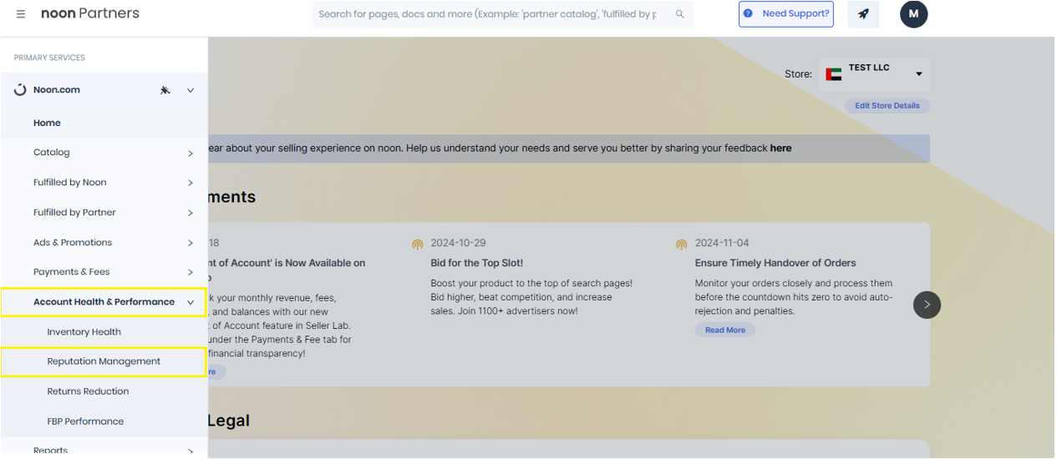
Task: Click Edit Store Details button
Action: [887, 106]
